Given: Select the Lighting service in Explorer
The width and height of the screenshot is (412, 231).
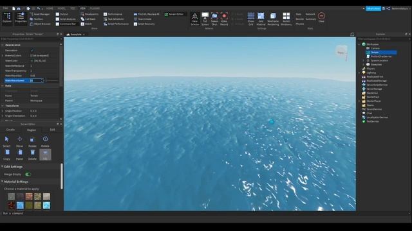Looking at the screenshot, I should coord(371,73).
